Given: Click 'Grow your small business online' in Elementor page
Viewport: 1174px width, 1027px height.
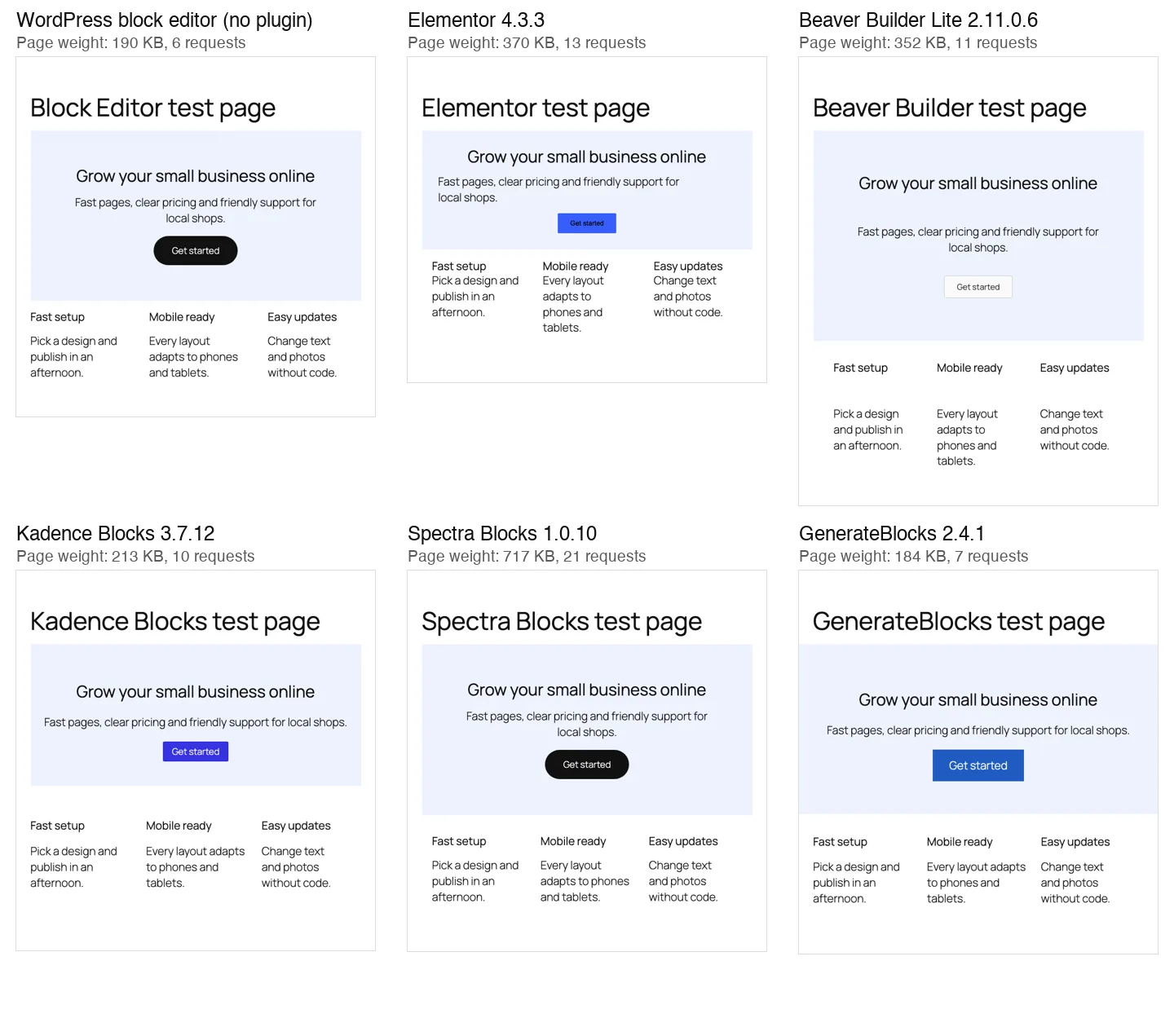Looking at the screenshot, I should pos(587,157).
